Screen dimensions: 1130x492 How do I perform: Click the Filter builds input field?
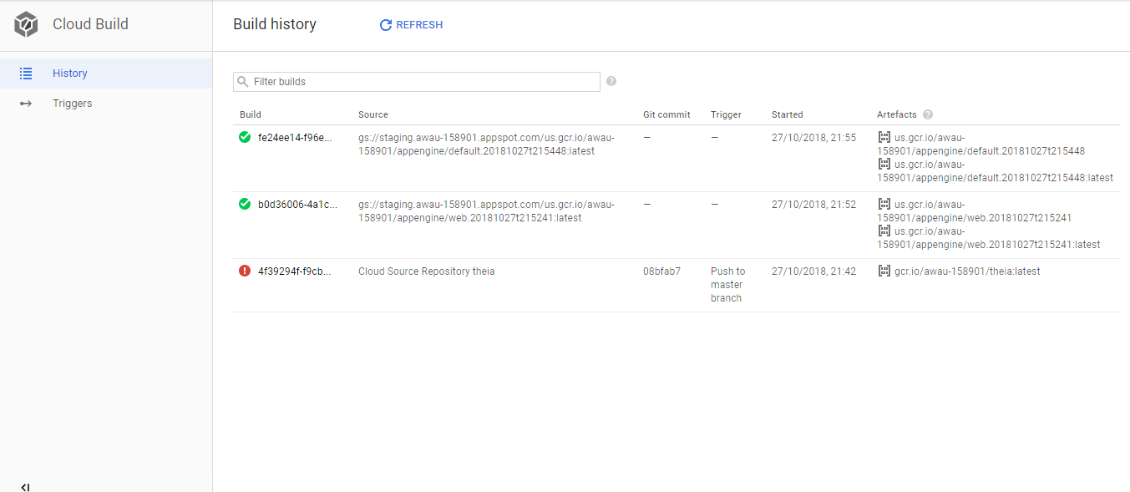(417, 82)
